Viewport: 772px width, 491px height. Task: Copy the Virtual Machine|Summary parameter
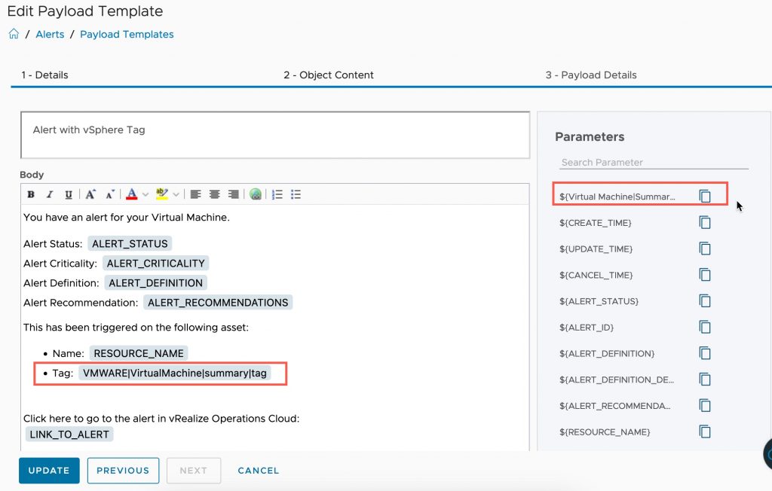click(705, 196)
